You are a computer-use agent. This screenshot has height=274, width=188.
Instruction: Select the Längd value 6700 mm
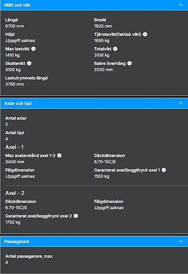14,26
